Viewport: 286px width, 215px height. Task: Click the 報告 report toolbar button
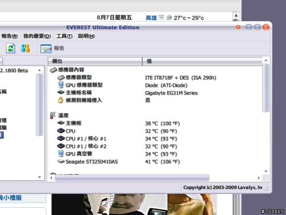click(52, 48)
